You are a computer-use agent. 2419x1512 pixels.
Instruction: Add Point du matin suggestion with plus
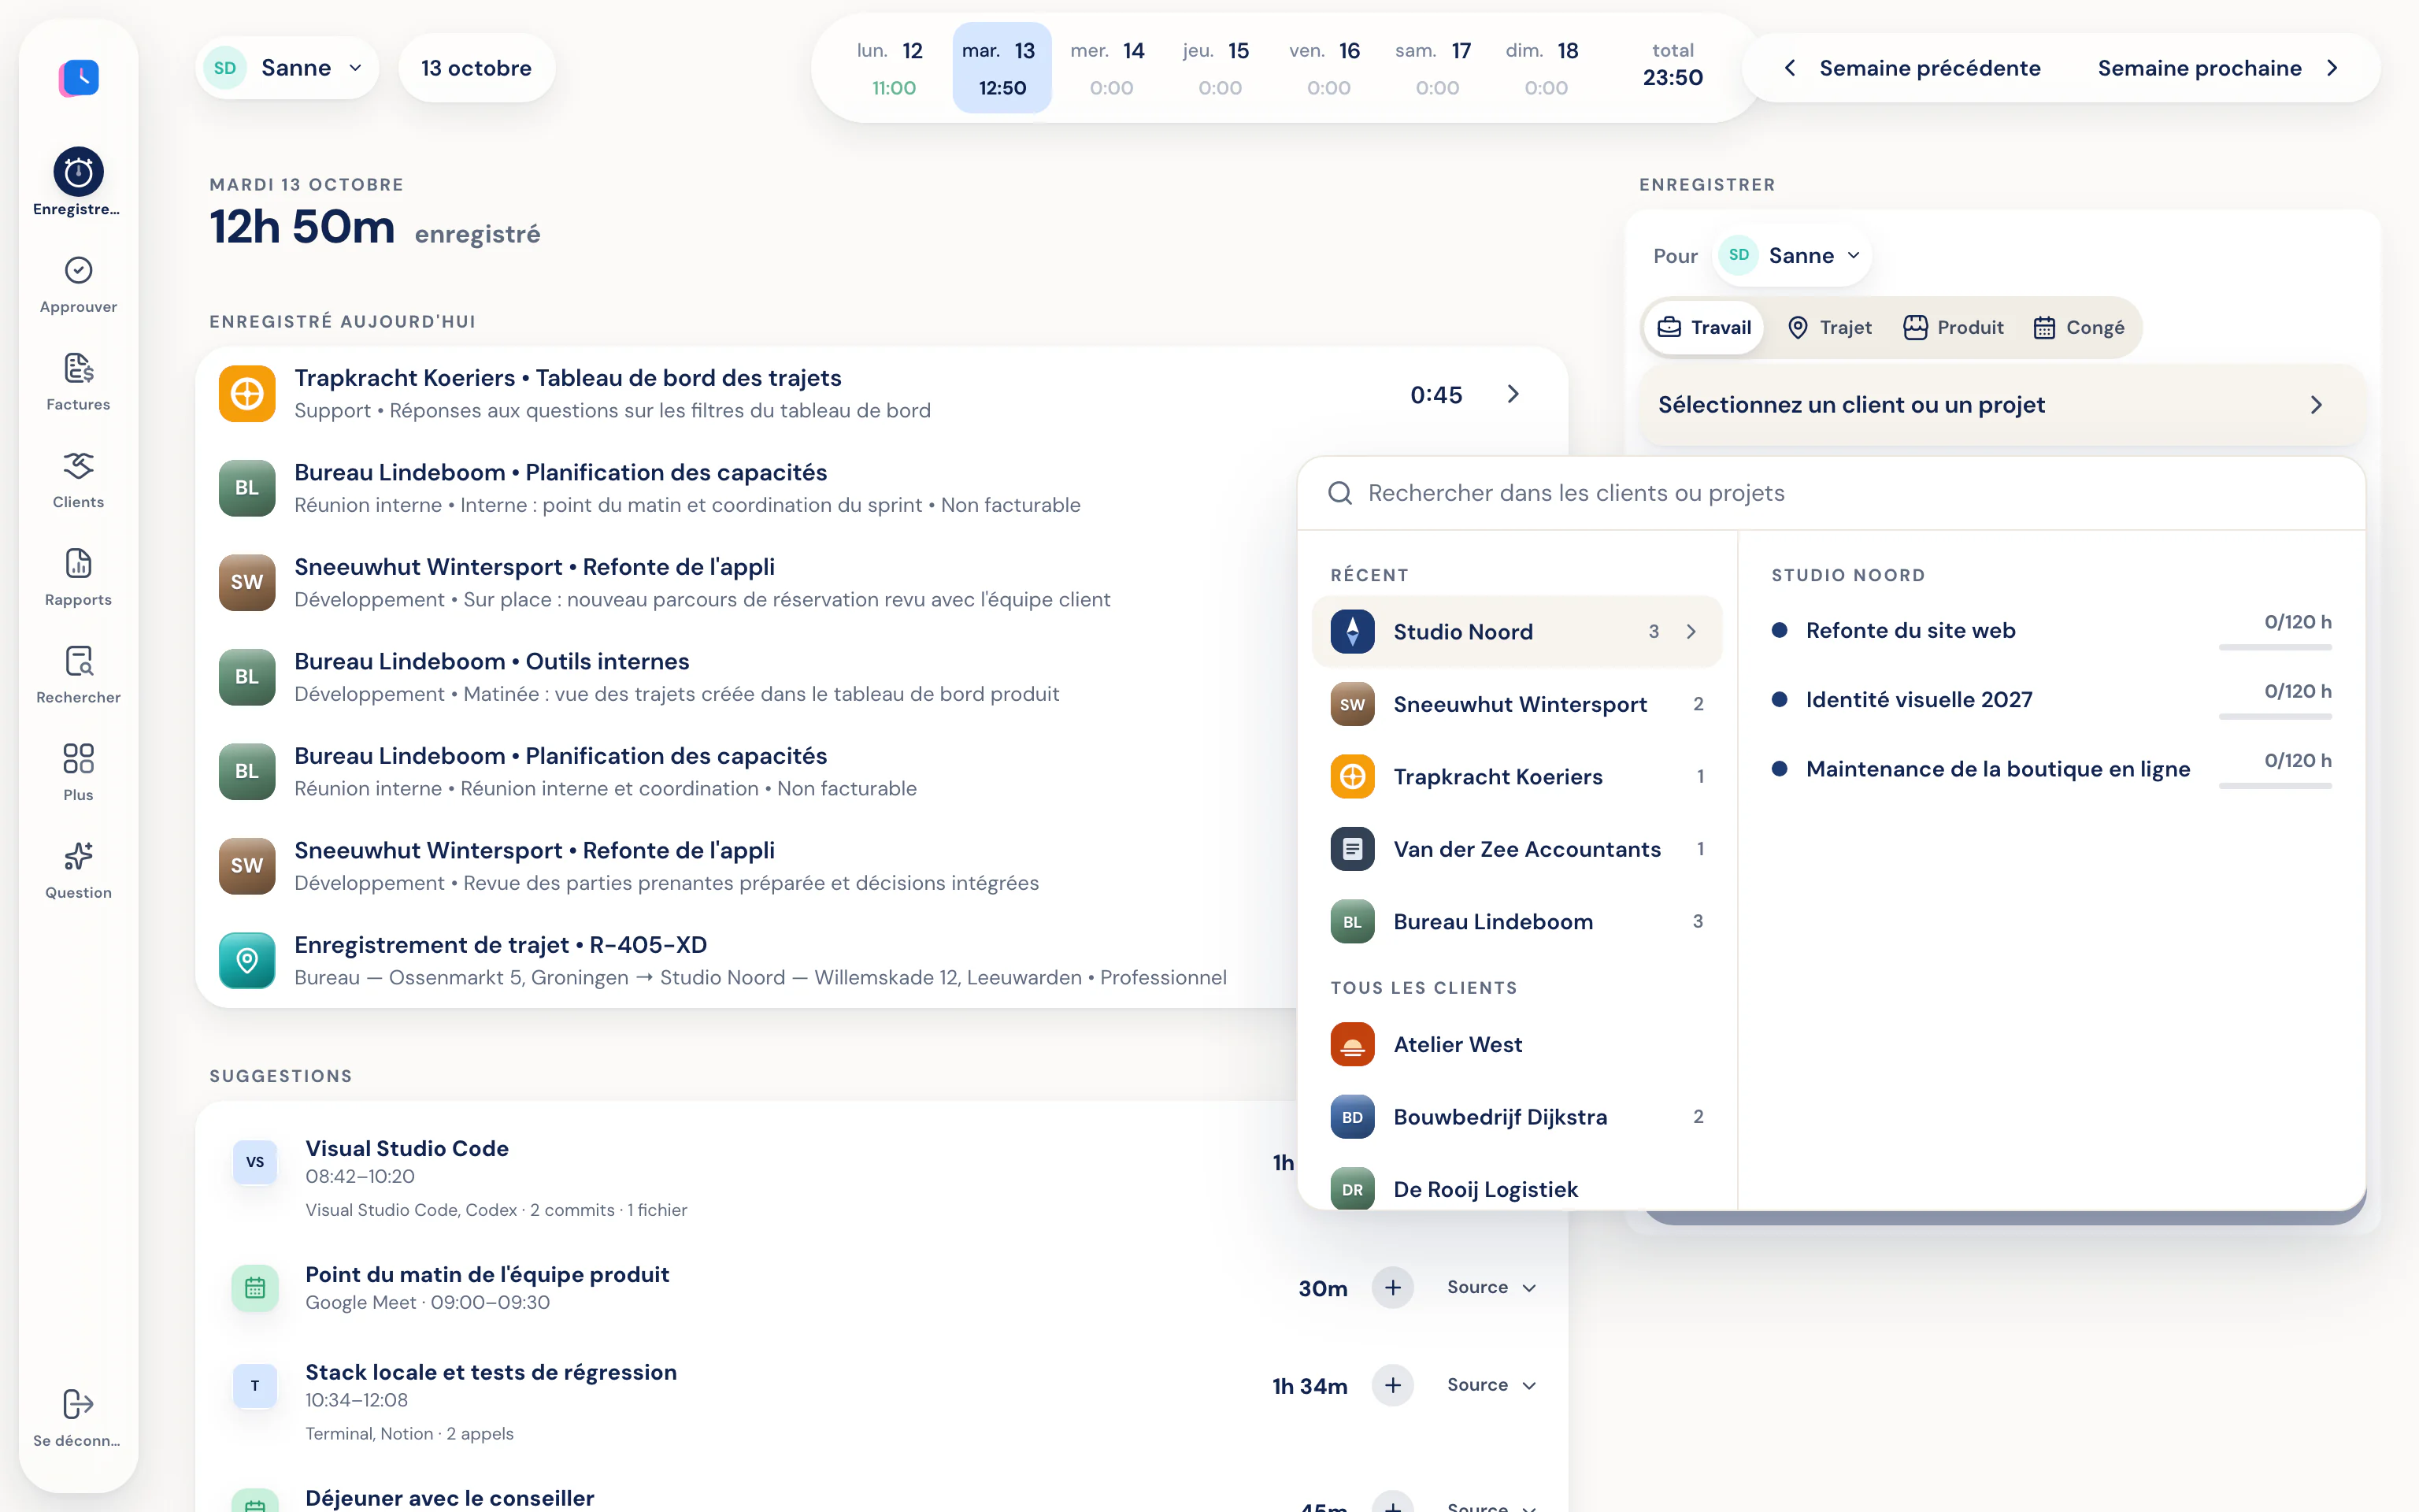[1392, 1288]
